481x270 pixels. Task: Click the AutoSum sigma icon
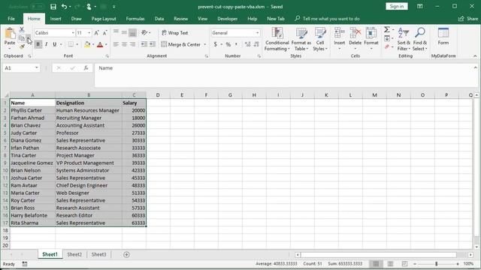[x=387, y=30]
